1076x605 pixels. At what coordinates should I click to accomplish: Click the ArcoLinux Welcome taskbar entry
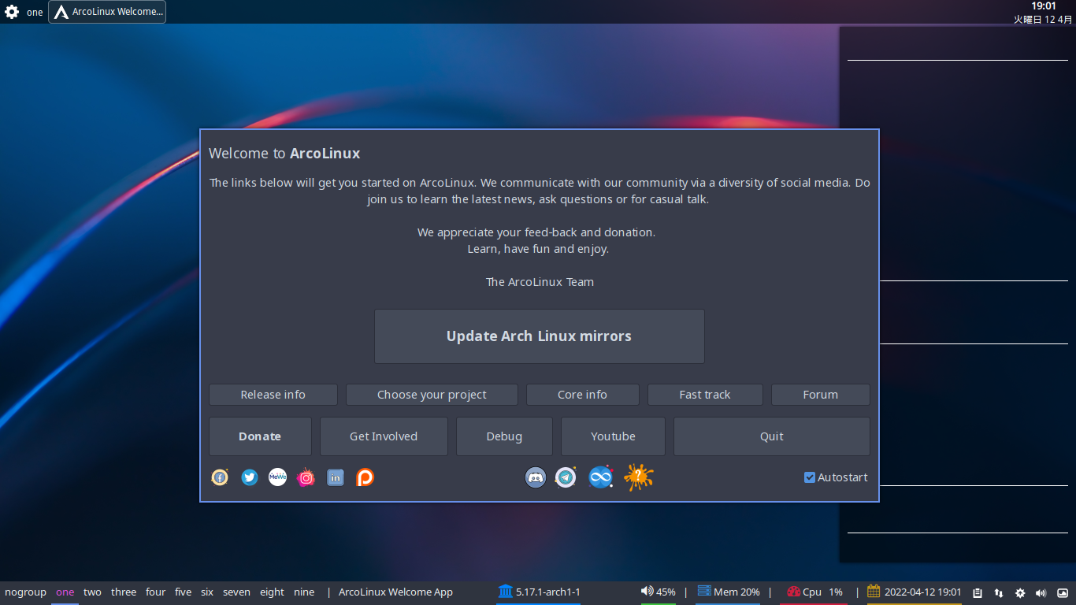[107, 12]
